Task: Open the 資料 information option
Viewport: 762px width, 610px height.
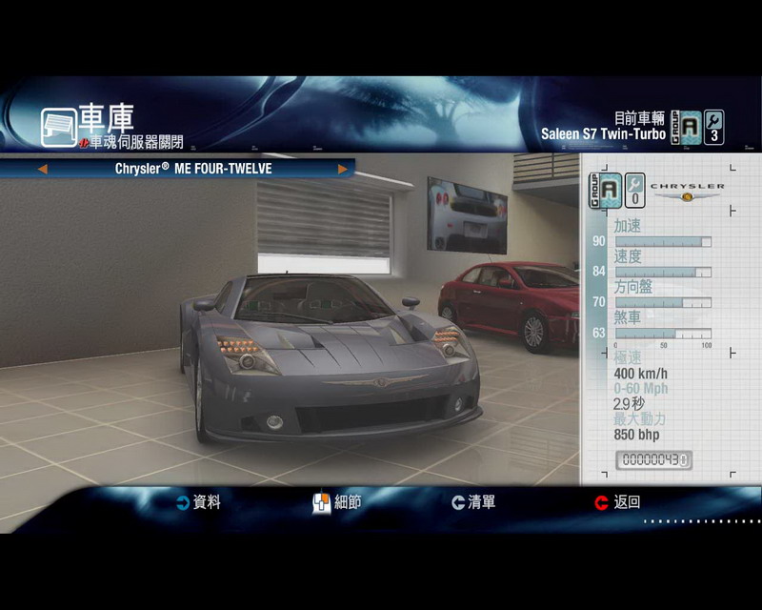Action: (x=207, y=502)
